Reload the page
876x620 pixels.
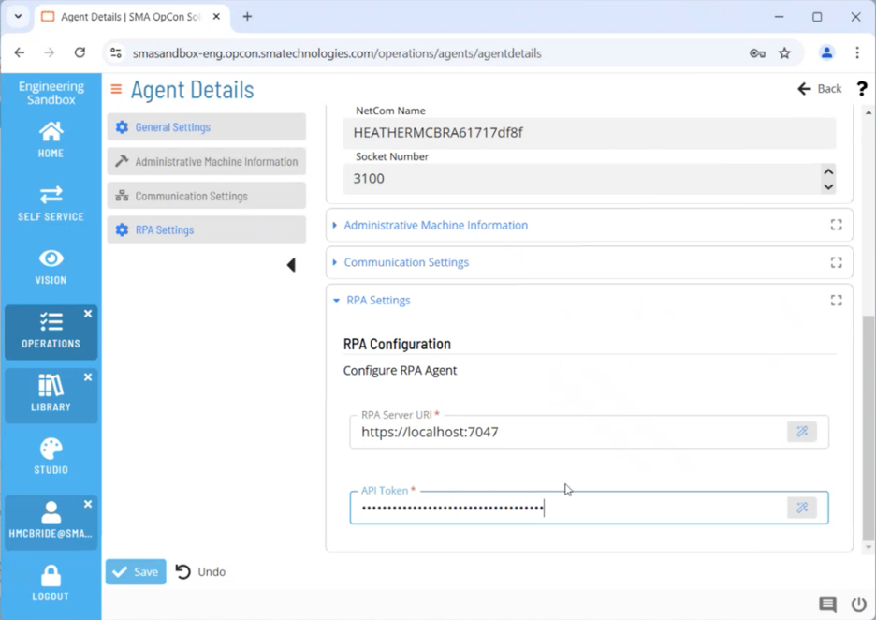pyautogui.click(x=80, y=52)
